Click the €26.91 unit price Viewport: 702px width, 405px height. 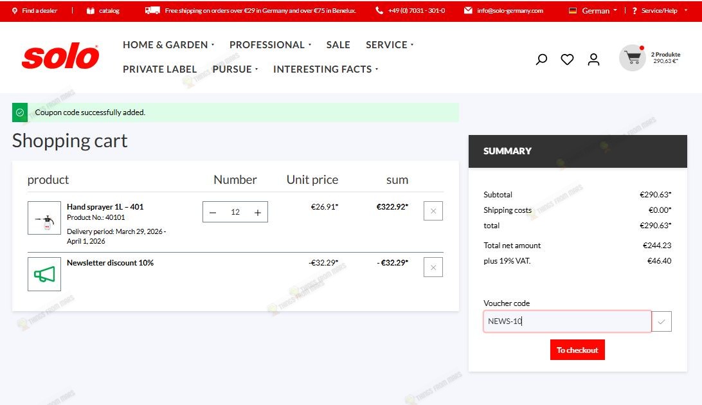pyautogui.click(x=325, y=207)
